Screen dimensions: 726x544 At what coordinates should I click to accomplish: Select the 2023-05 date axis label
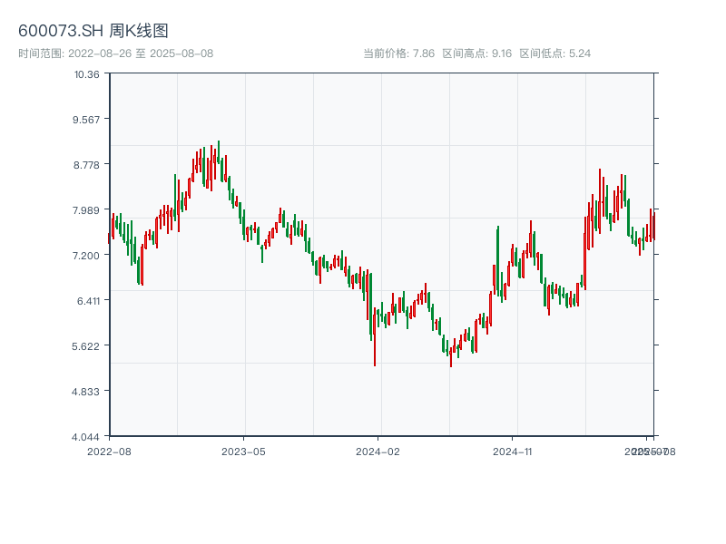tap(243, 451)
